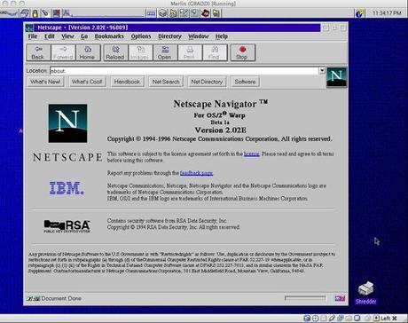Click inside the Location text field
This screenshot has width=408, height=323.
pos(184,71)
